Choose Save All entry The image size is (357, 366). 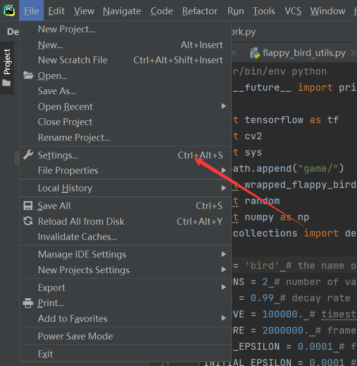pos(125,206)
